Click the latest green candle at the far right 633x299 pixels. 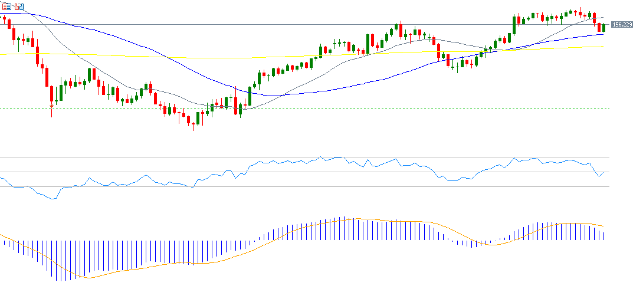(604, 27)
